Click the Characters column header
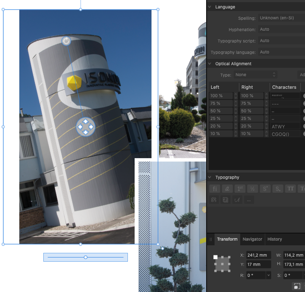 click(x=285, y=87)
